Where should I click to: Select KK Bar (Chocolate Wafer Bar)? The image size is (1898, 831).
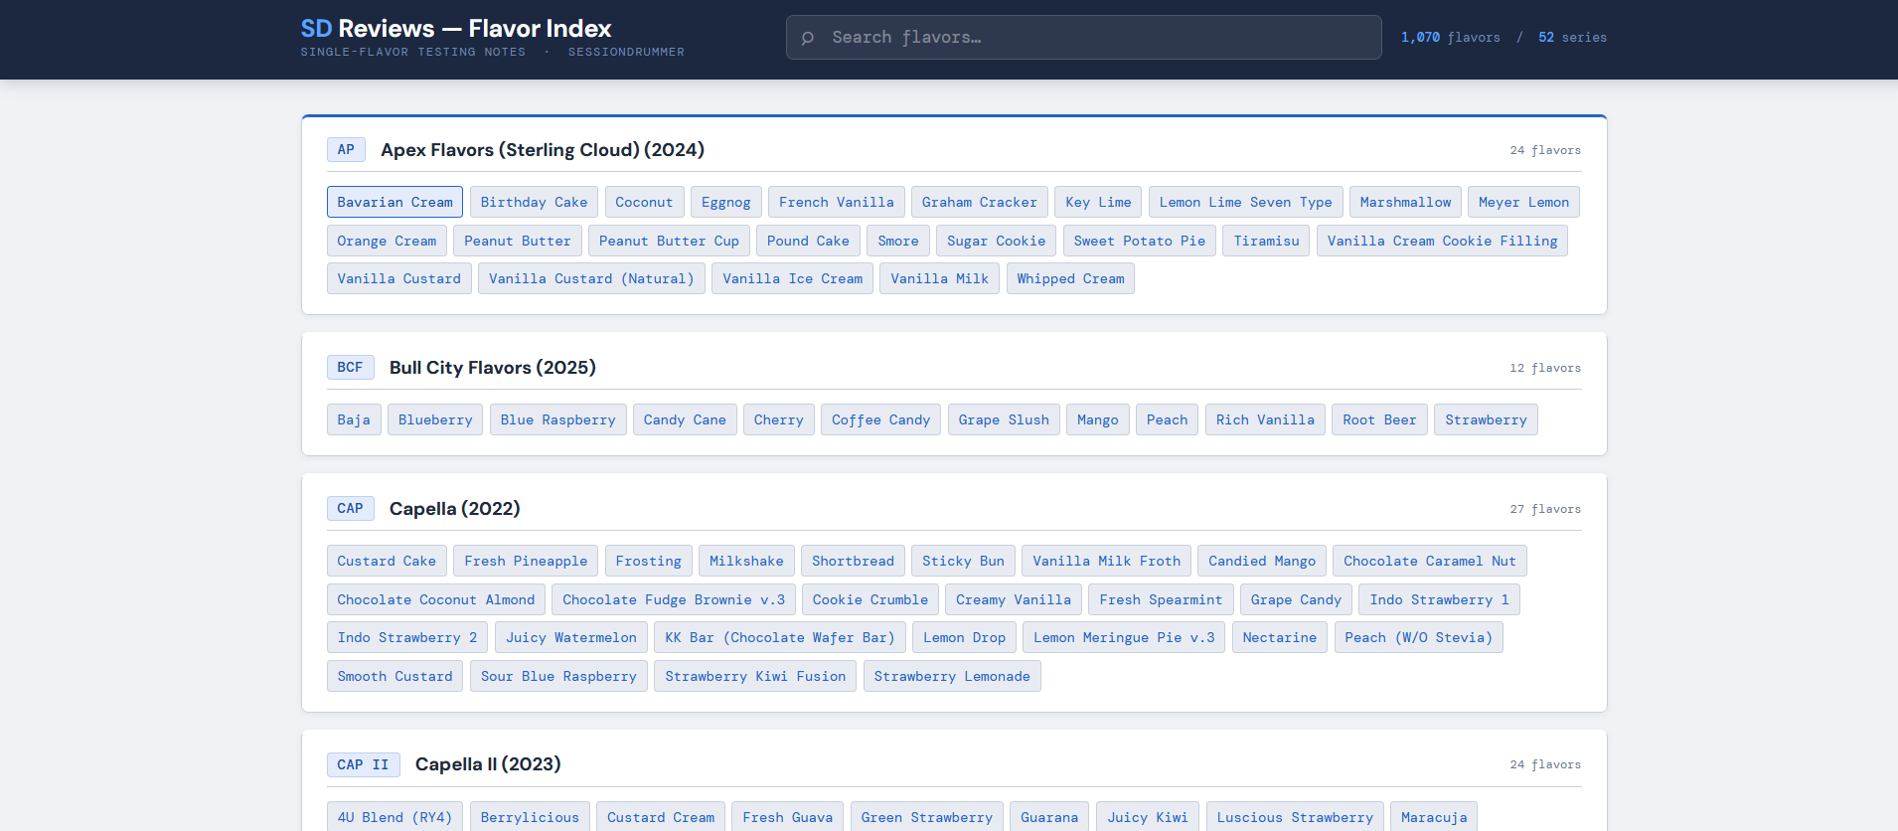click(779, 638)
